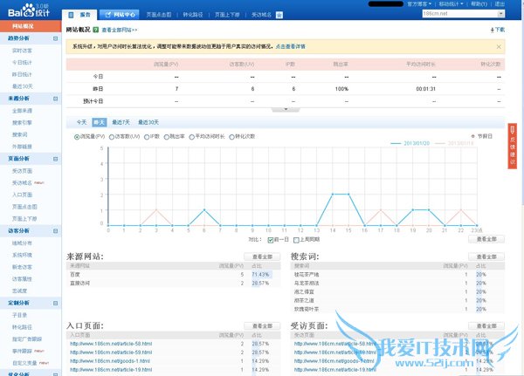Open 全部来源 in the sidebar

[x=22, y=111]
